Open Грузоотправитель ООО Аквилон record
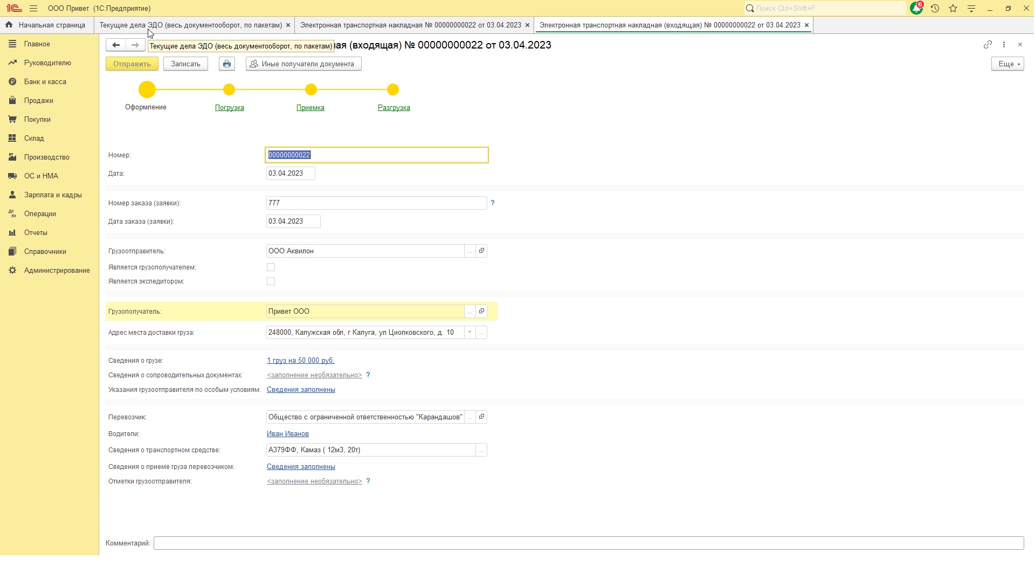 click(x=482, y=251)
